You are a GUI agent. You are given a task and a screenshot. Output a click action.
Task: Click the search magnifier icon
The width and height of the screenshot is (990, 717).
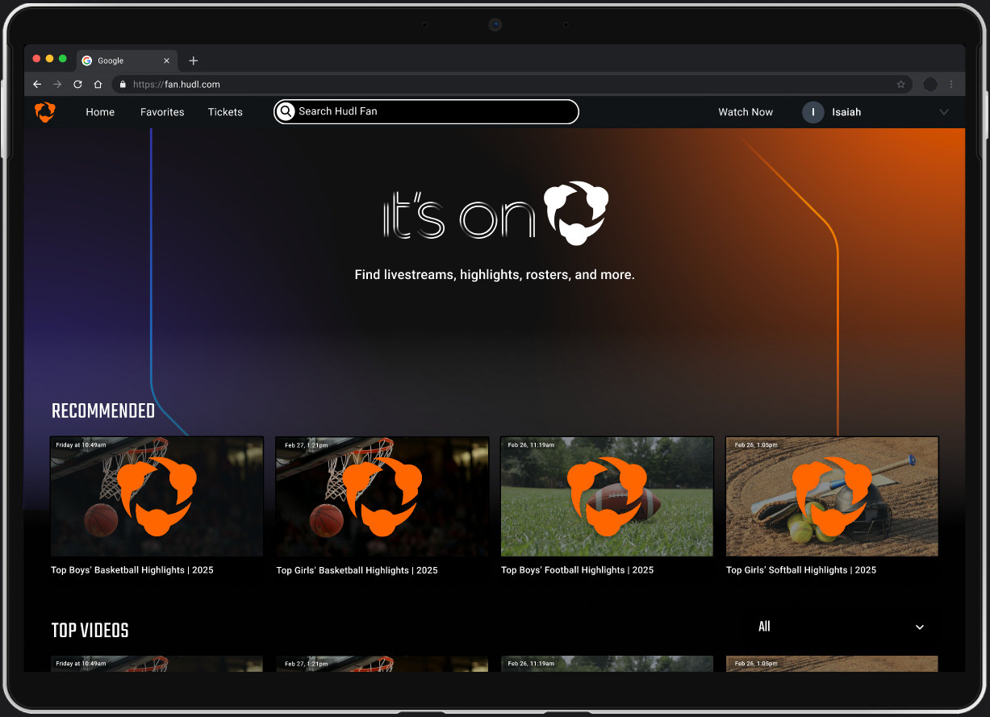pos(286,111)
